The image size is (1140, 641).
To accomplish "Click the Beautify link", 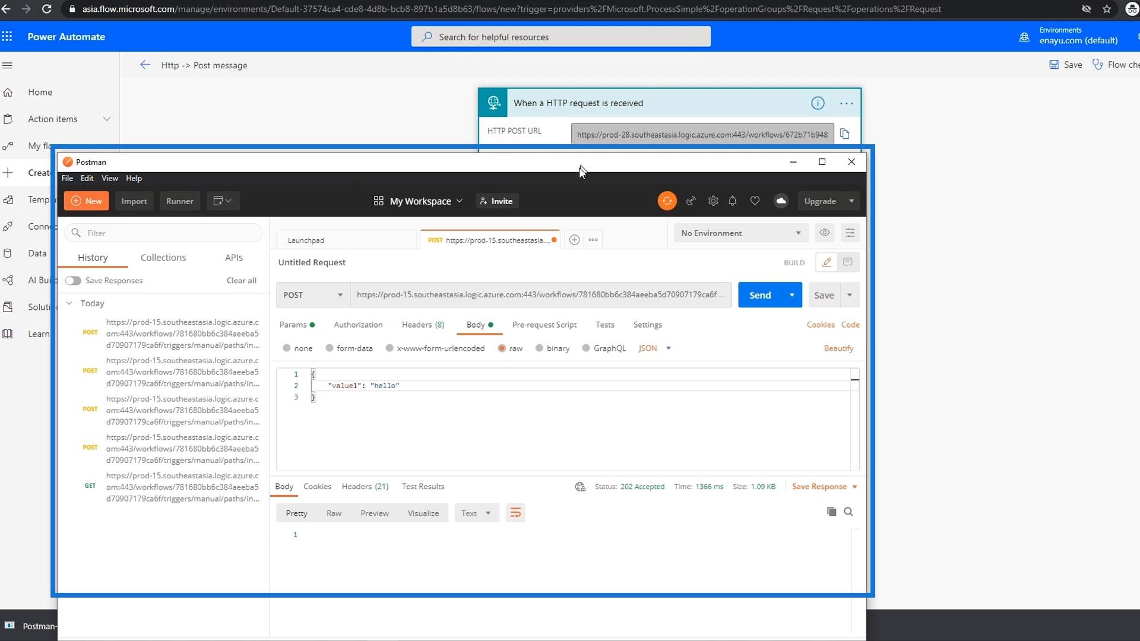I will [838, 348].
